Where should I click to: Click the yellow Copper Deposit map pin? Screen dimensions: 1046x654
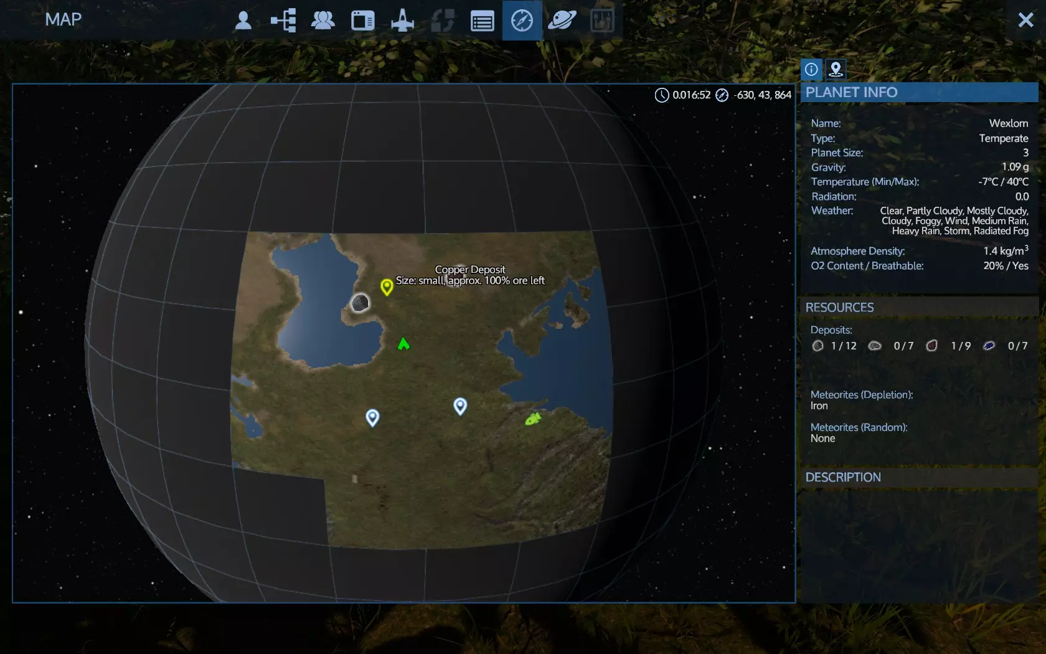[x=387, y=287]
